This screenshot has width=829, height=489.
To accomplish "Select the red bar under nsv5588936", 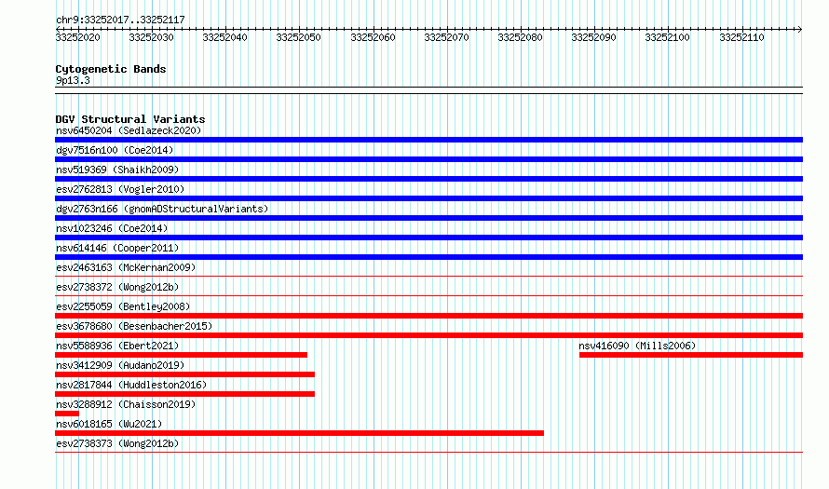I will coord(181,355).
